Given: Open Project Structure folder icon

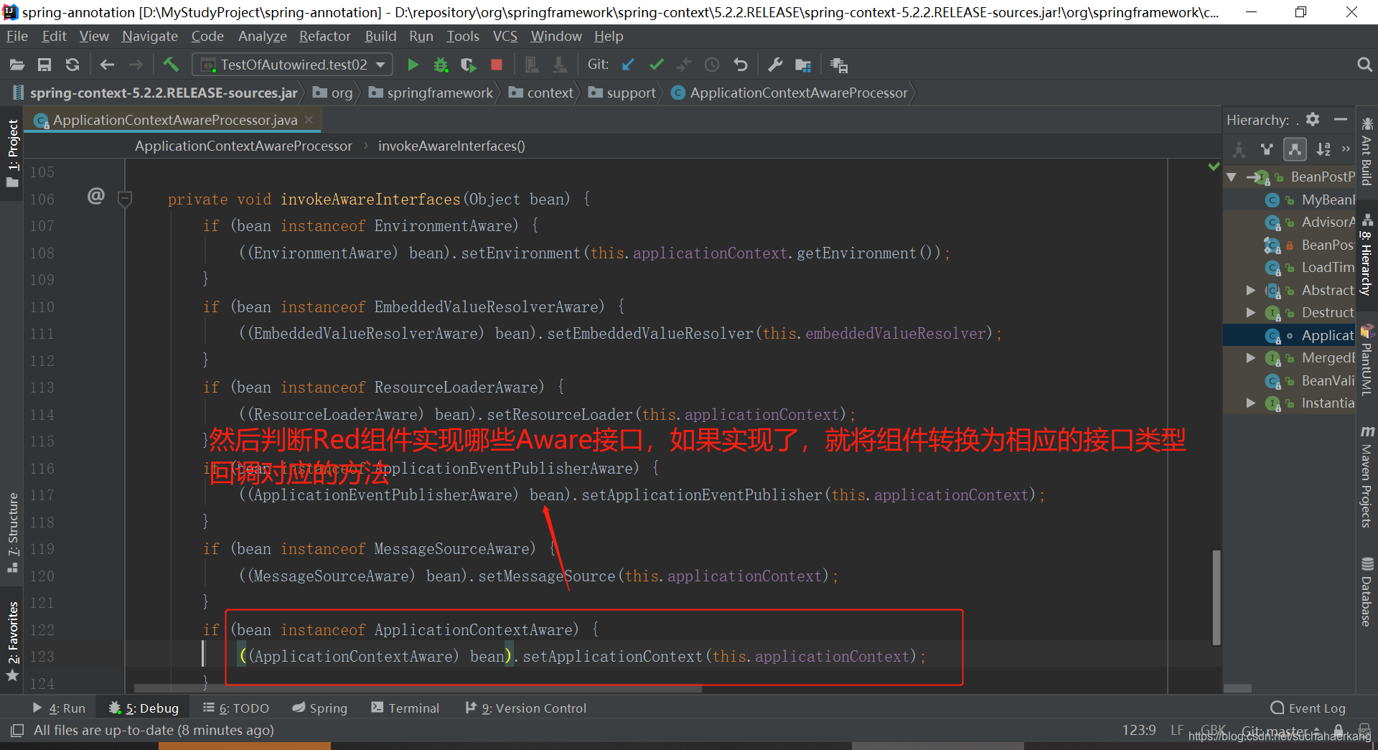Looking at the screenshot, I should (x=803, y=65).
